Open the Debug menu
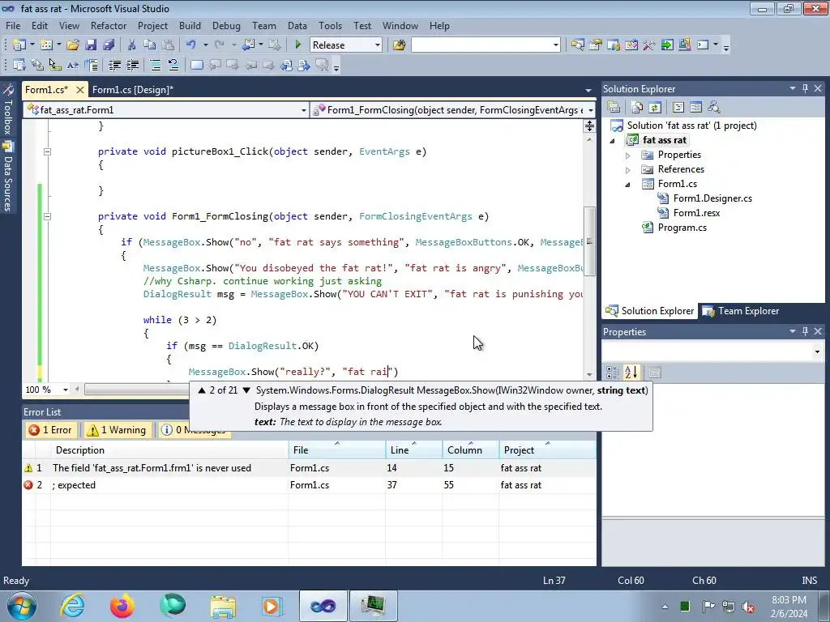Screen dimensions: 830x622 (226, 25)
